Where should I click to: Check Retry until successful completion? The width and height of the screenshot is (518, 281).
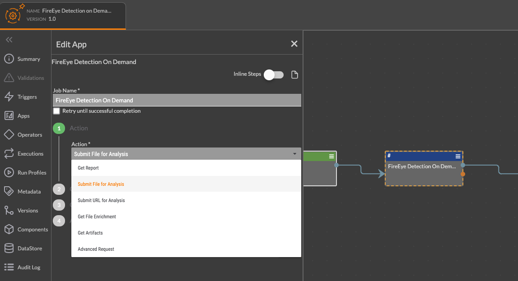coord(57,111)
